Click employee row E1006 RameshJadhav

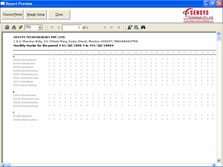pyautogui.click(x=26, y=71)
